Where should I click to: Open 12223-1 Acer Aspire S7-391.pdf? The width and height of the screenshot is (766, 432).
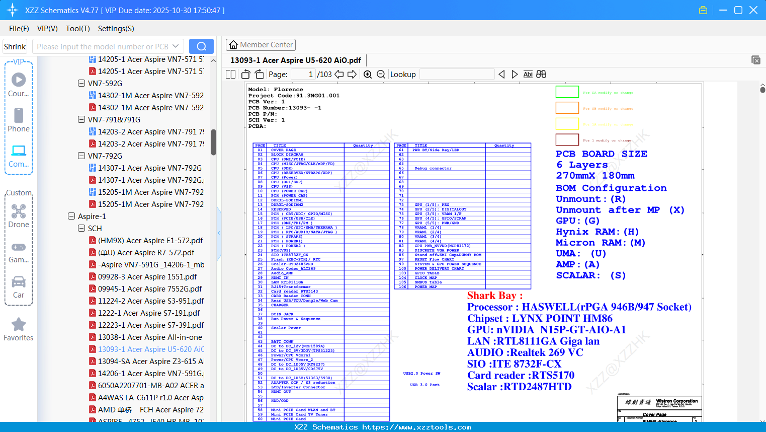pyautogui.click(x=151, y=325)
